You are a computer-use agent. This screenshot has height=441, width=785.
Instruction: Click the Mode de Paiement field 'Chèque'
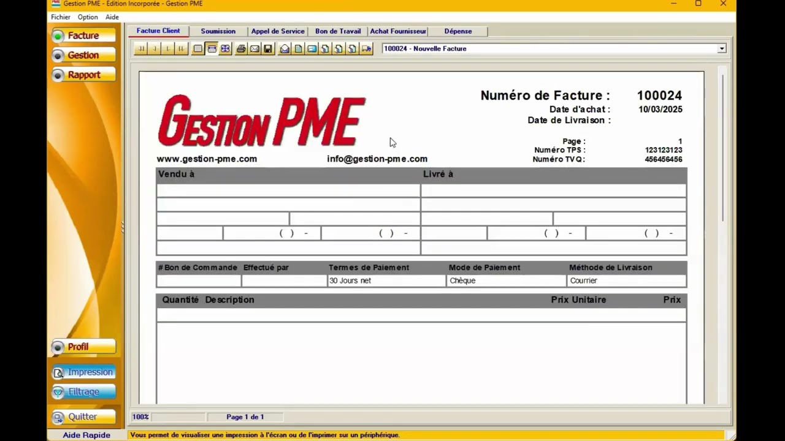pos(507,281)
